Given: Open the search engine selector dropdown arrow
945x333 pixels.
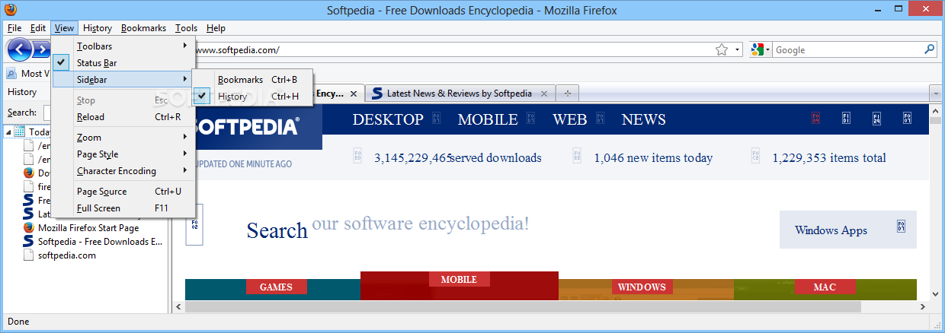Looking at the screenshot, I should [x=768, y=50].
